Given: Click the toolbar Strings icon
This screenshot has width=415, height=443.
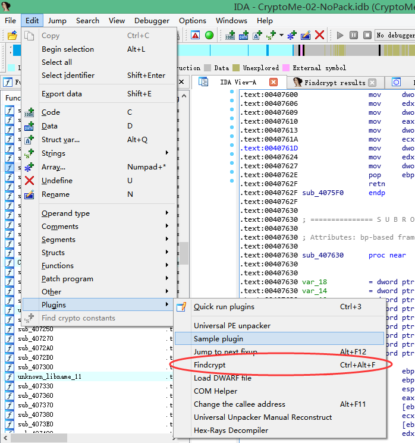Looking at the screenshot, I should click(x=271, y=35).
